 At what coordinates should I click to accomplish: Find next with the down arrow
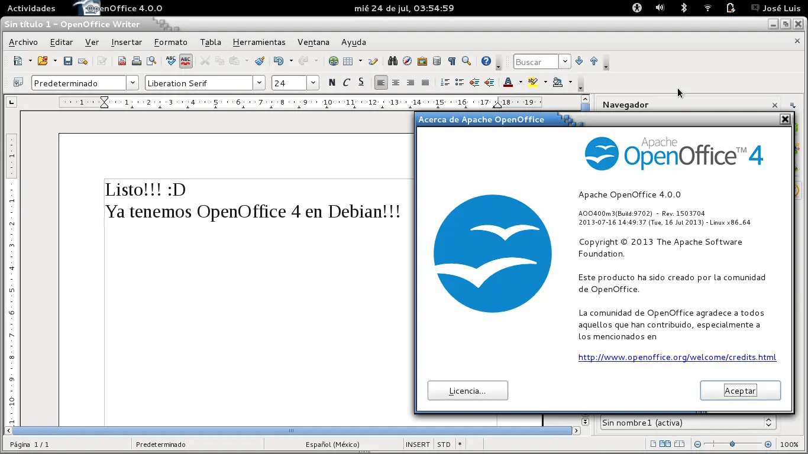point(579,61)
